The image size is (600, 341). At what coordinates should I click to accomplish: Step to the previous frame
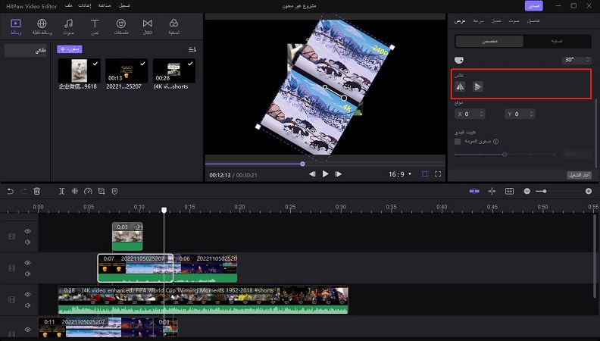tap(312, 174)
